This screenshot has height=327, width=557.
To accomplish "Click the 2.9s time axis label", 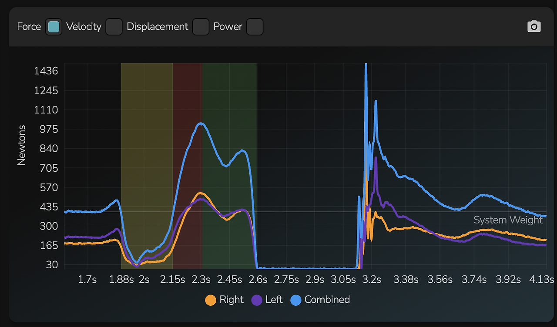I will pyautogui.click(x=315, y=279).
